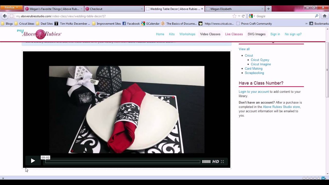Image resolution: width=329 pixels, height=185 pixels.
Task: Open the Facebook bookmark
Action: [131, 23]
